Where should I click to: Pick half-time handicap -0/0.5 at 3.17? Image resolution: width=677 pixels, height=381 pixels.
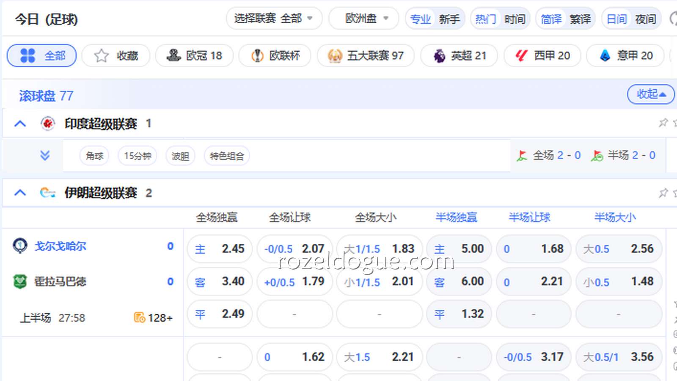(x=534, y=357)
